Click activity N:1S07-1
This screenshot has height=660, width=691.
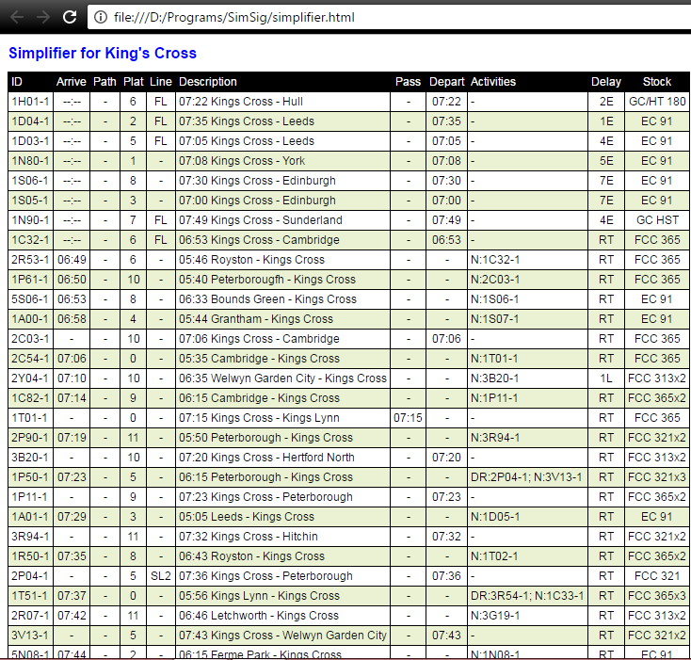point(494,319)
